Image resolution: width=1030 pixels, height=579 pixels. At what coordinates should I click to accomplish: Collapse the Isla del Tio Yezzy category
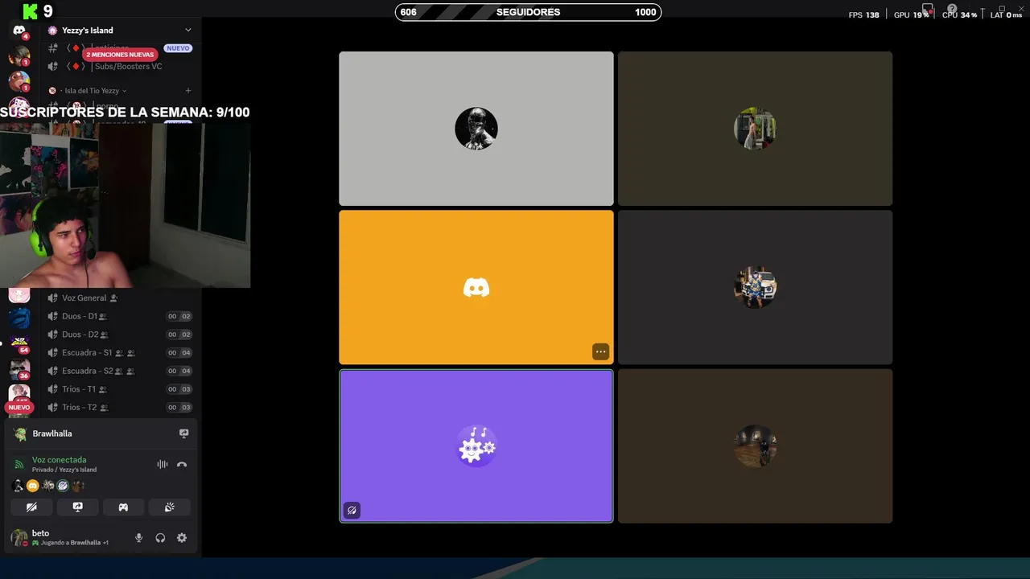coord(92,91)
